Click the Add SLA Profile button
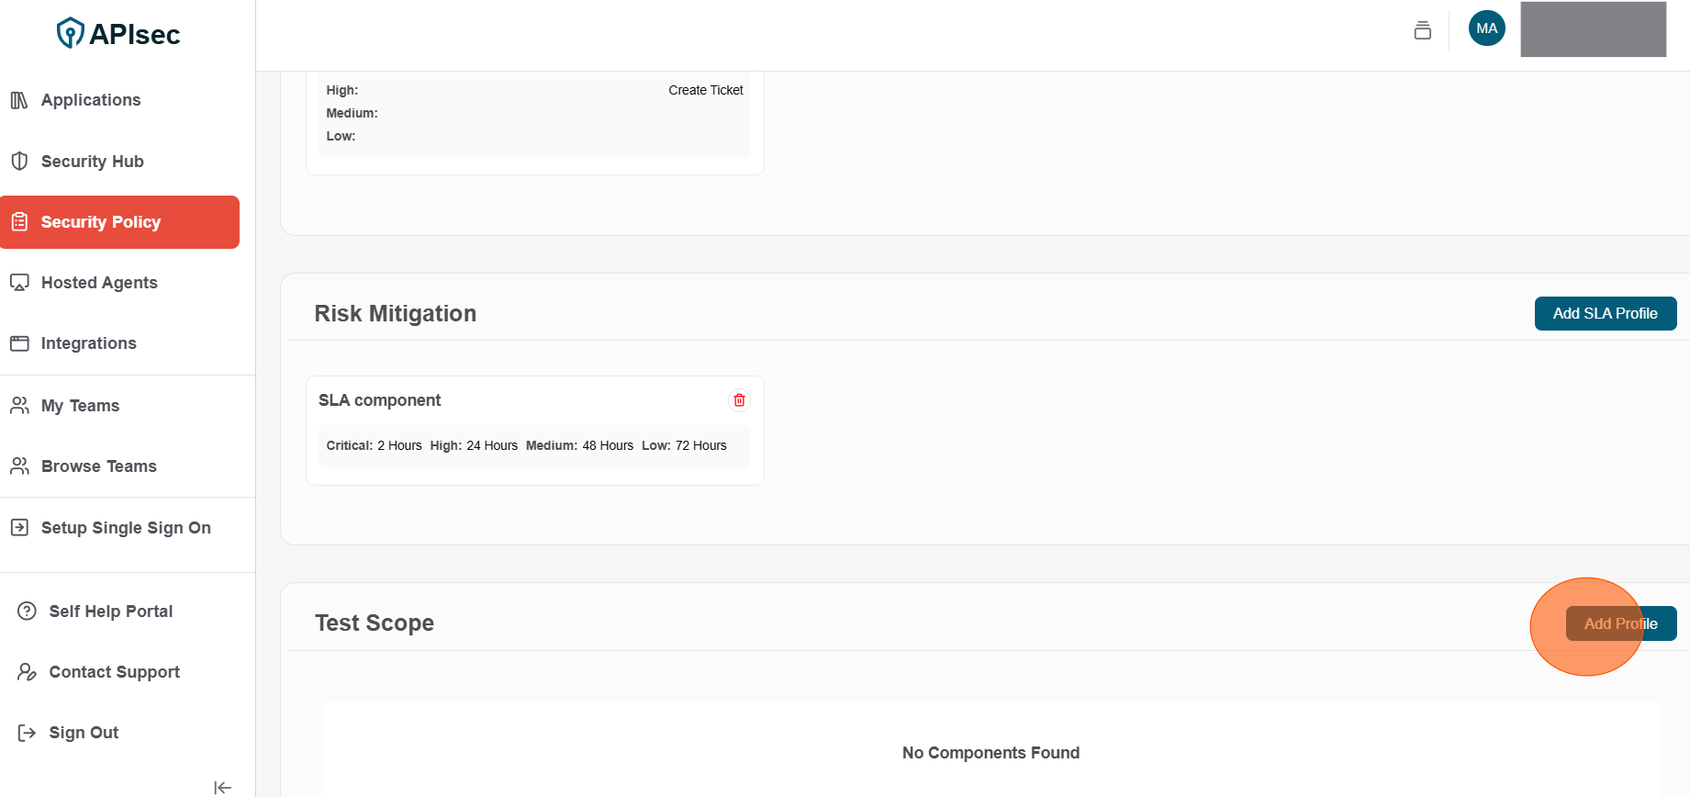 pos(1605,313)
